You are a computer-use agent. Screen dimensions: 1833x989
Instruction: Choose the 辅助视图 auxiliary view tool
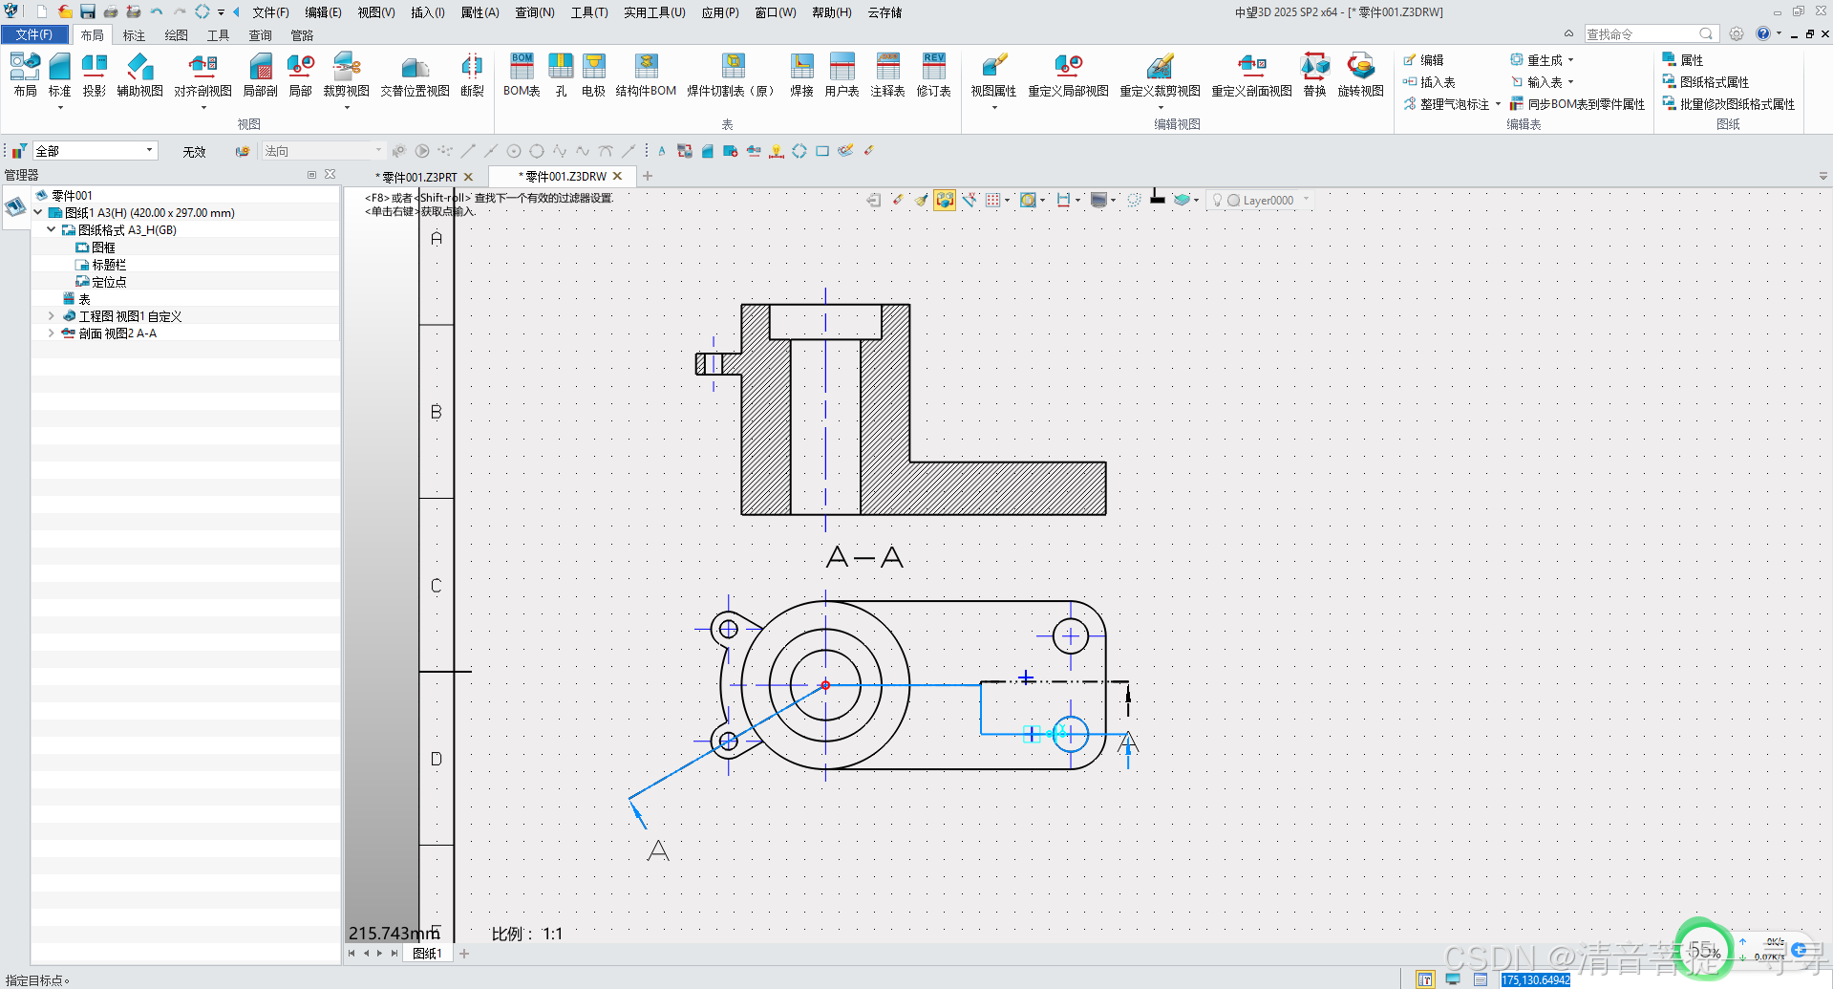(139, 75)
